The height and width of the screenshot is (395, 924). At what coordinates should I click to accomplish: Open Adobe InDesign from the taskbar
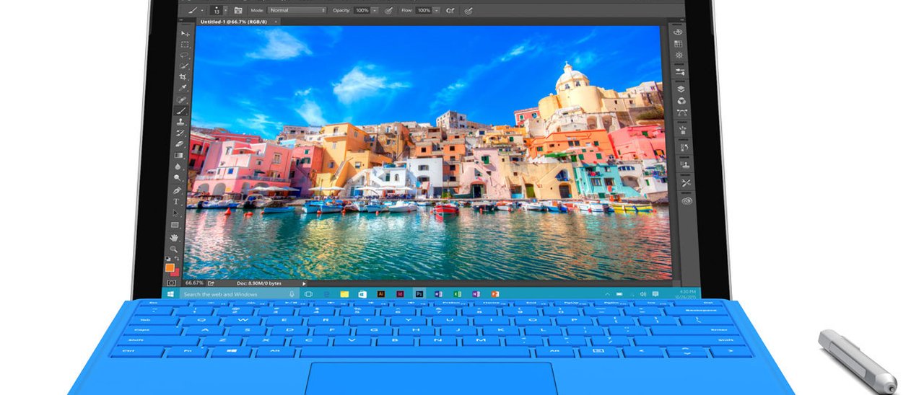point(400,294)
